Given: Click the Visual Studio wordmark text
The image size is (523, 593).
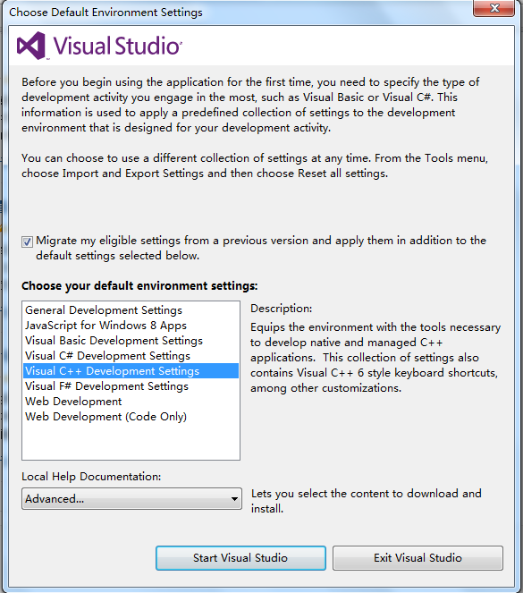Looking at the screenshot, I should (x=117, y=46).
